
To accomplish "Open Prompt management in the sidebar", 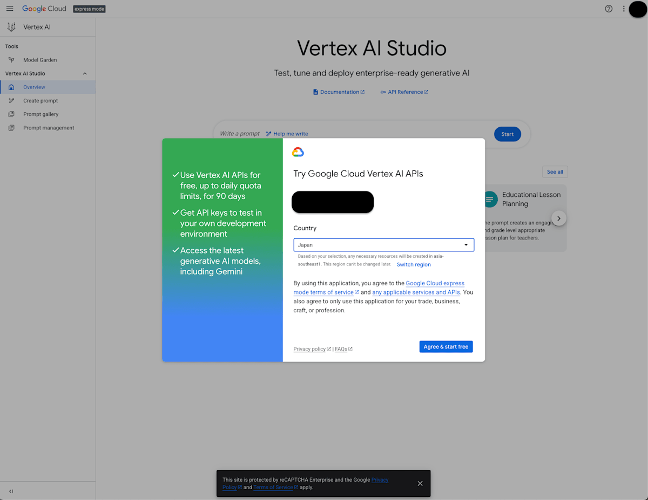I will pyautogui.click(x=48, y=128).
